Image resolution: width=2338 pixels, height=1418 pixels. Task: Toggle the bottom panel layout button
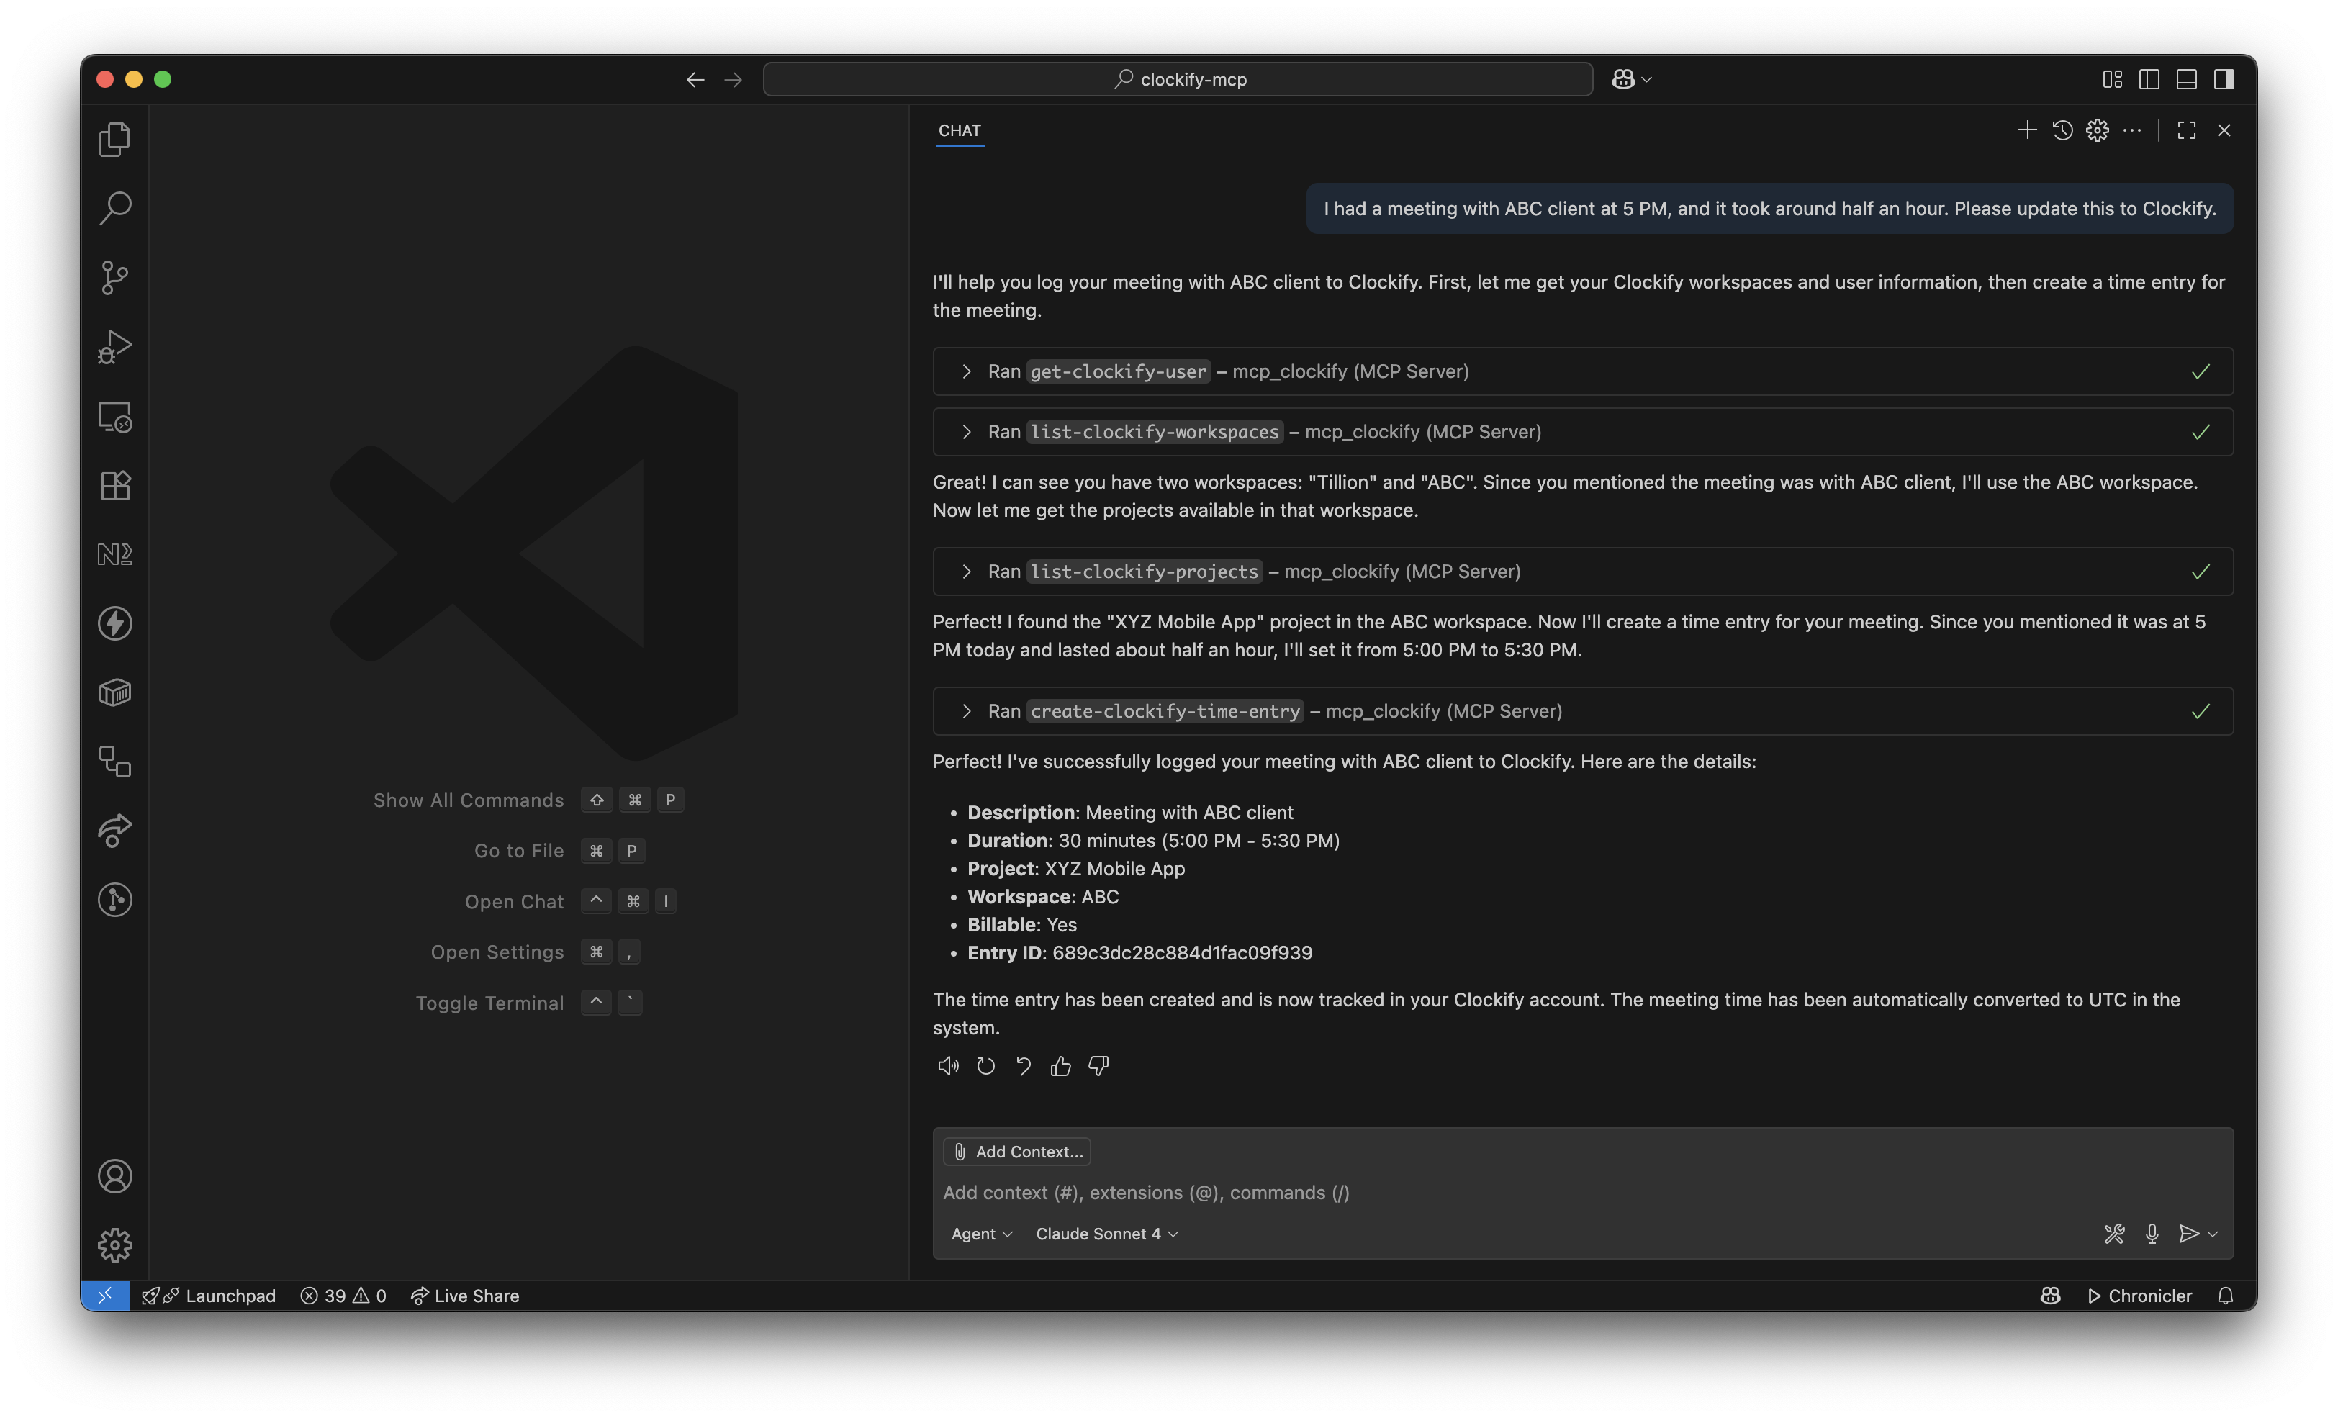(x=2186, y=80)
